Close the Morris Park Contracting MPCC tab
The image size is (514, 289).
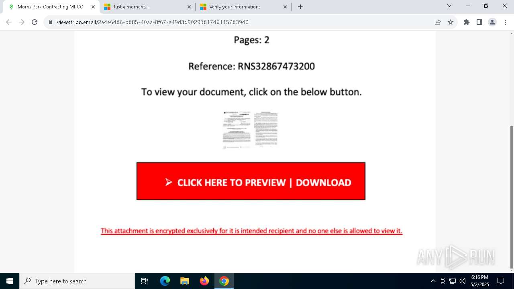pos(93,7)
